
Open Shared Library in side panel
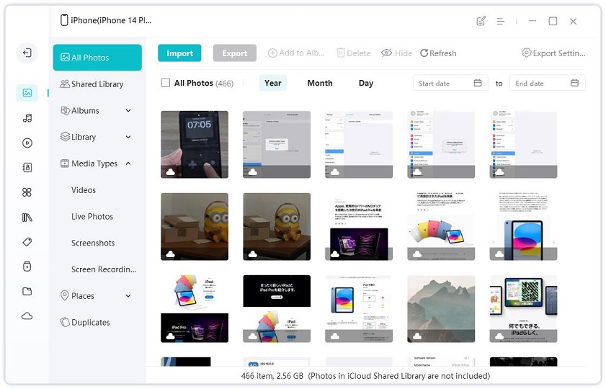[92, 84]
